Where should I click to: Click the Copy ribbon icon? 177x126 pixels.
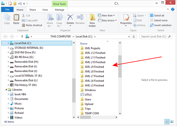(7, 19)
